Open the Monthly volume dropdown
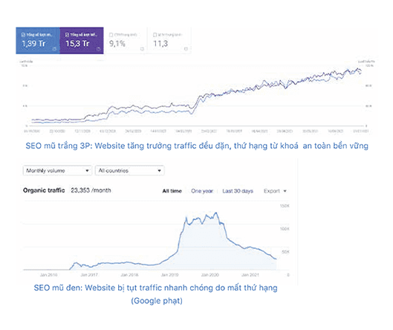Screen dimensions: 393x330 pyautogui.click(x=57, y=170)
